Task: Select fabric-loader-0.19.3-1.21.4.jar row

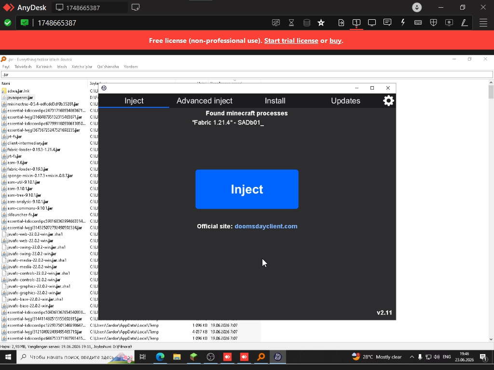Action: 34,149
